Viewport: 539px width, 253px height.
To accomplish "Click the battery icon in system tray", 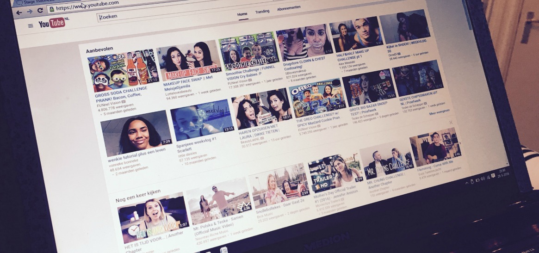I will [x=477, y=180].
